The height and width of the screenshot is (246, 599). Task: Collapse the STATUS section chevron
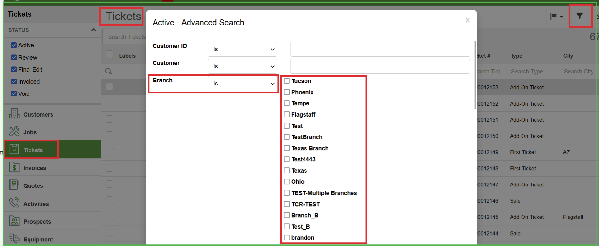point(94,30)
